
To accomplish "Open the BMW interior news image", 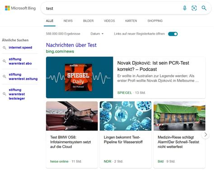I will pyautogui.click(x=72, y=116).
